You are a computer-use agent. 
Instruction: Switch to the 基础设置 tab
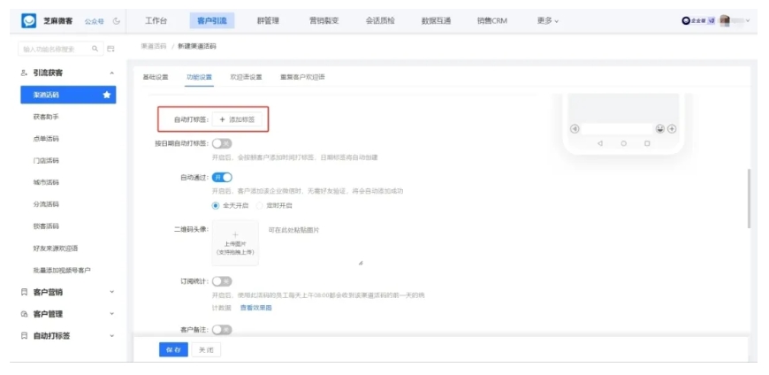tap(156, 78)
